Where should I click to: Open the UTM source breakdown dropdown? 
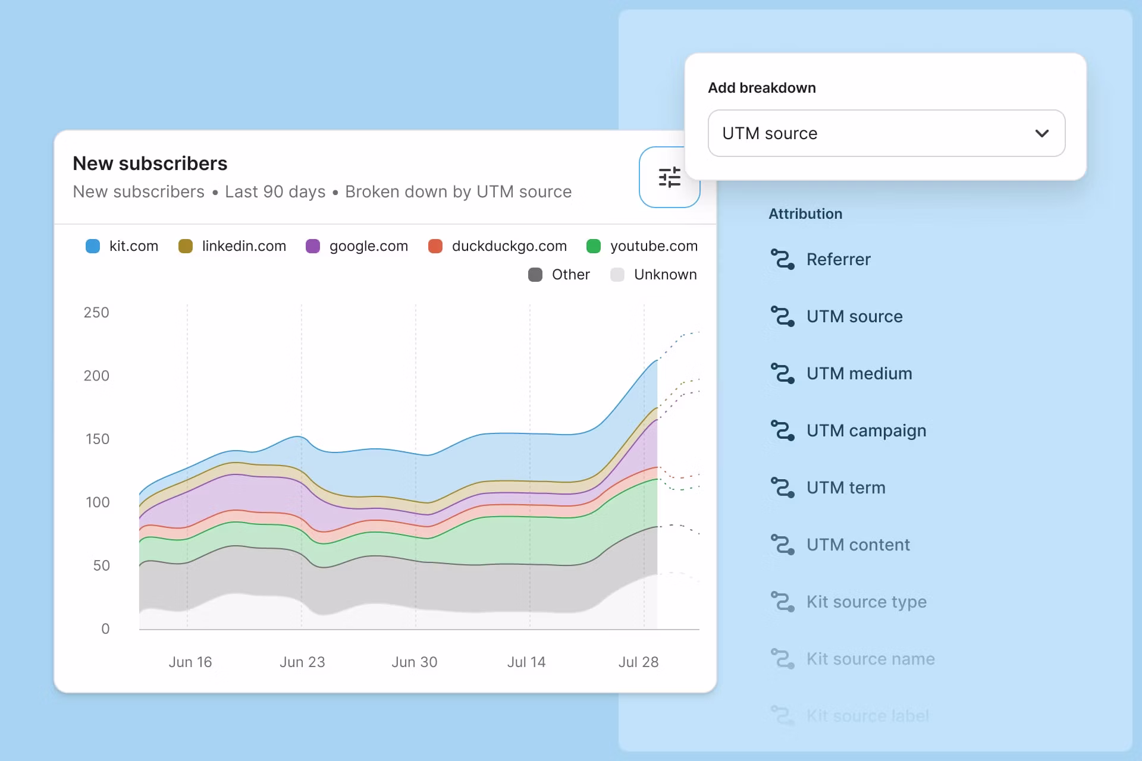tap(886, 133)
